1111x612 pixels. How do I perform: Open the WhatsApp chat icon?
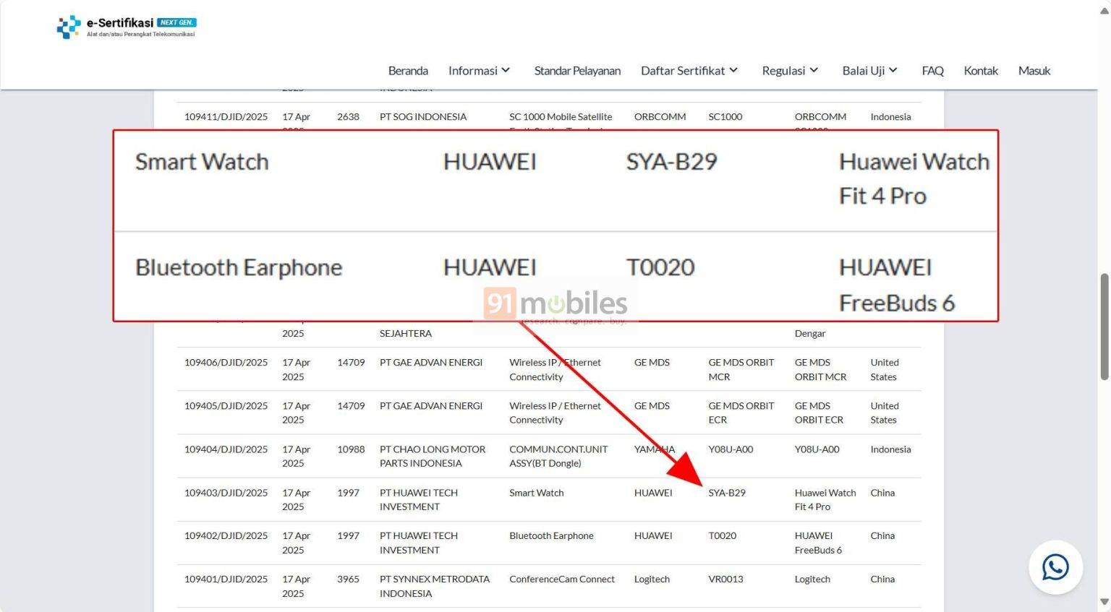pos(1055,568)
